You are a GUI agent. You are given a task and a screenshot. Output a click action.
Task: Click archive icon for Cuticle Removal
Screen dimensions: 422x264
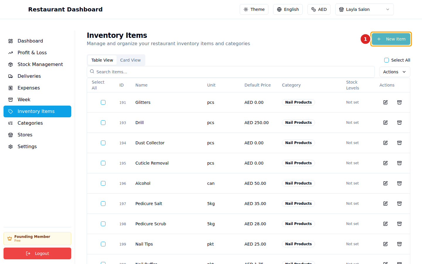pyautogui.click(x=399, y=163)
